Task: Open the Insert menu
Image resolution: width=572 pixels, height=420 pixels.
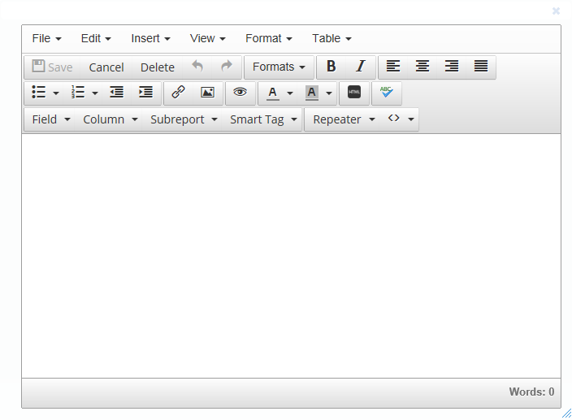Action: 150,38
